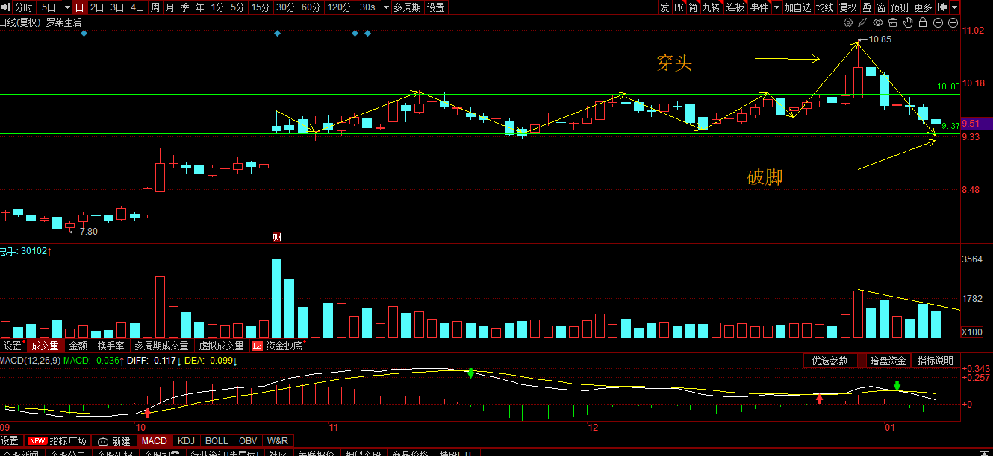
Task: Switch to the 换手率 turnover tab
Action: pos(110,346)
